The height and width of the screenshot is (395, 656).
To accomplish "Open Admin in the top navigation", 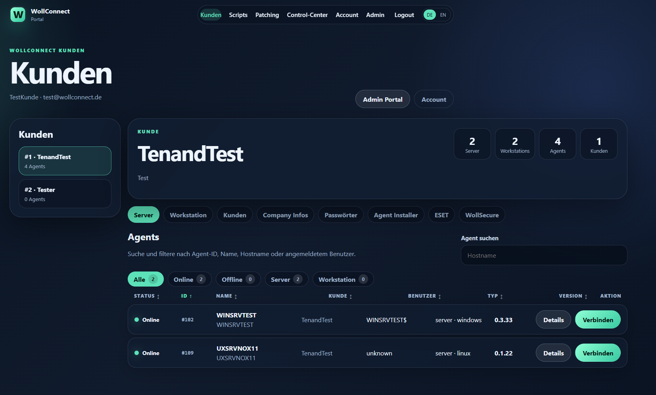I will [x=375, y=15].
